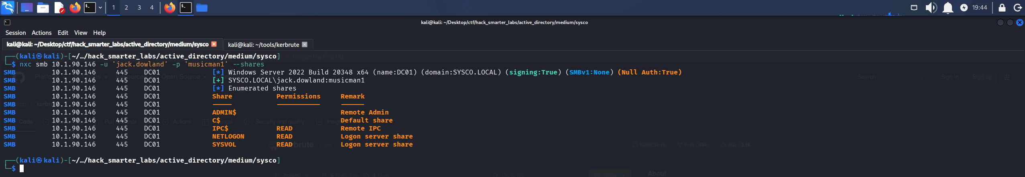
Task: Open the terminal emulator launcher
Action: pos(89,7)
